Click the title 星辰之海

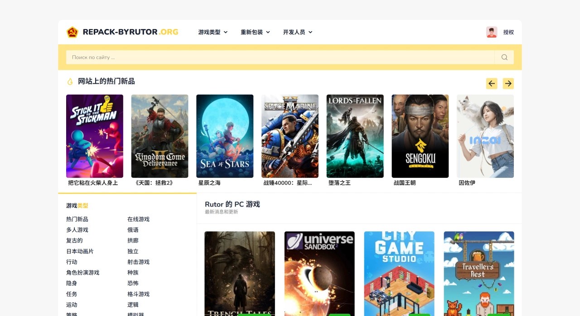pos(209,183)
